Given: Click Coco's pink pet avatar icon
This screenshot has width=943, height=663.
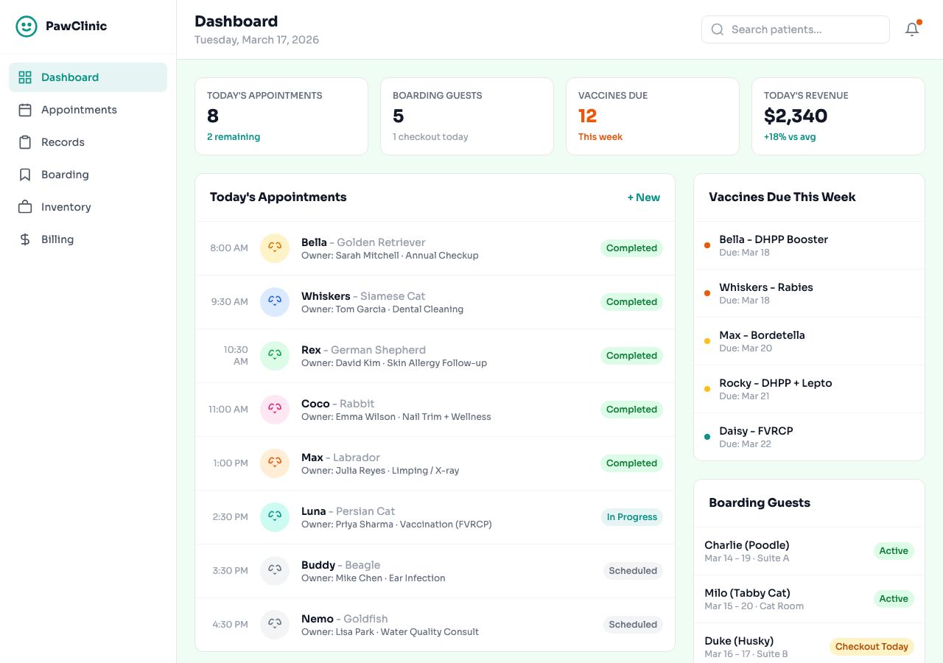Looking at the screenshot, I should pyautogui.click(x=275, y=410).
